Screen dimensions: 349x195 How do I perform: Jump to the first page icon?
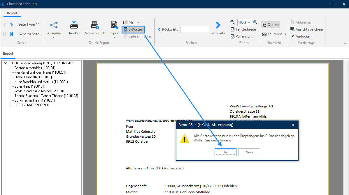[5, 34]
